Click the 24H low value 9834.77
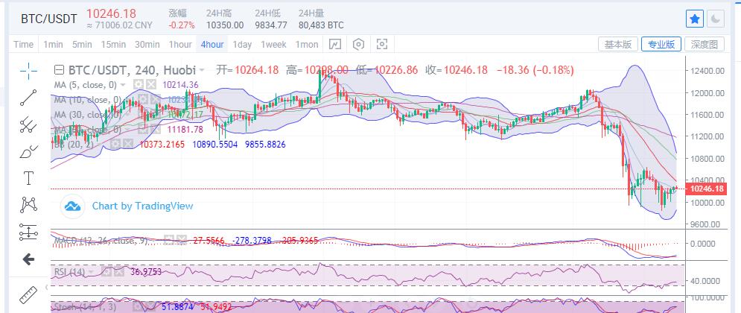 click(271, 25)
